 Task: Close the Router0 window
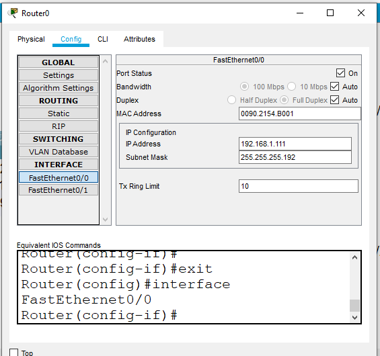tap(361, 13)
